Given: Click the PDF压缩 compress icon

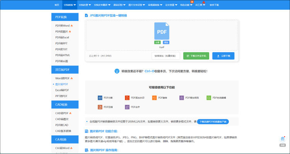Looking at the screenshot, I should point(100,107).
